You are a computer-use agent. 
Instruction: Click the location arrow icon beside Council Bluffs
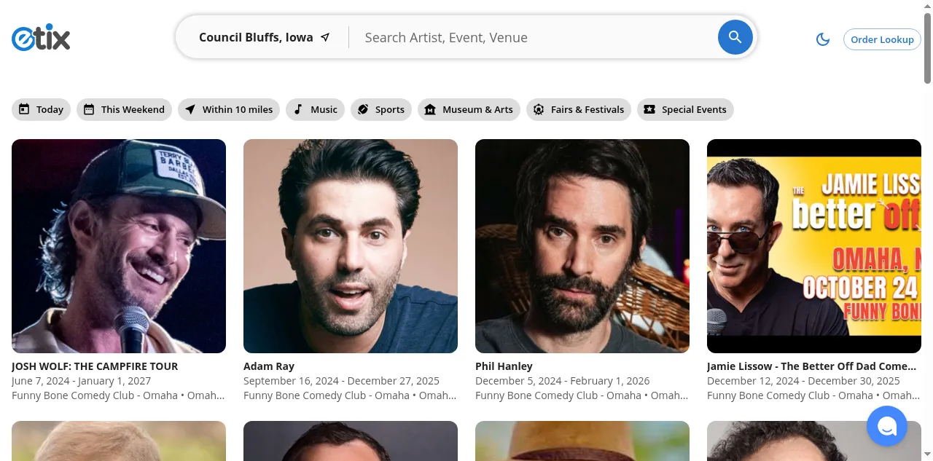coord(325,38)
